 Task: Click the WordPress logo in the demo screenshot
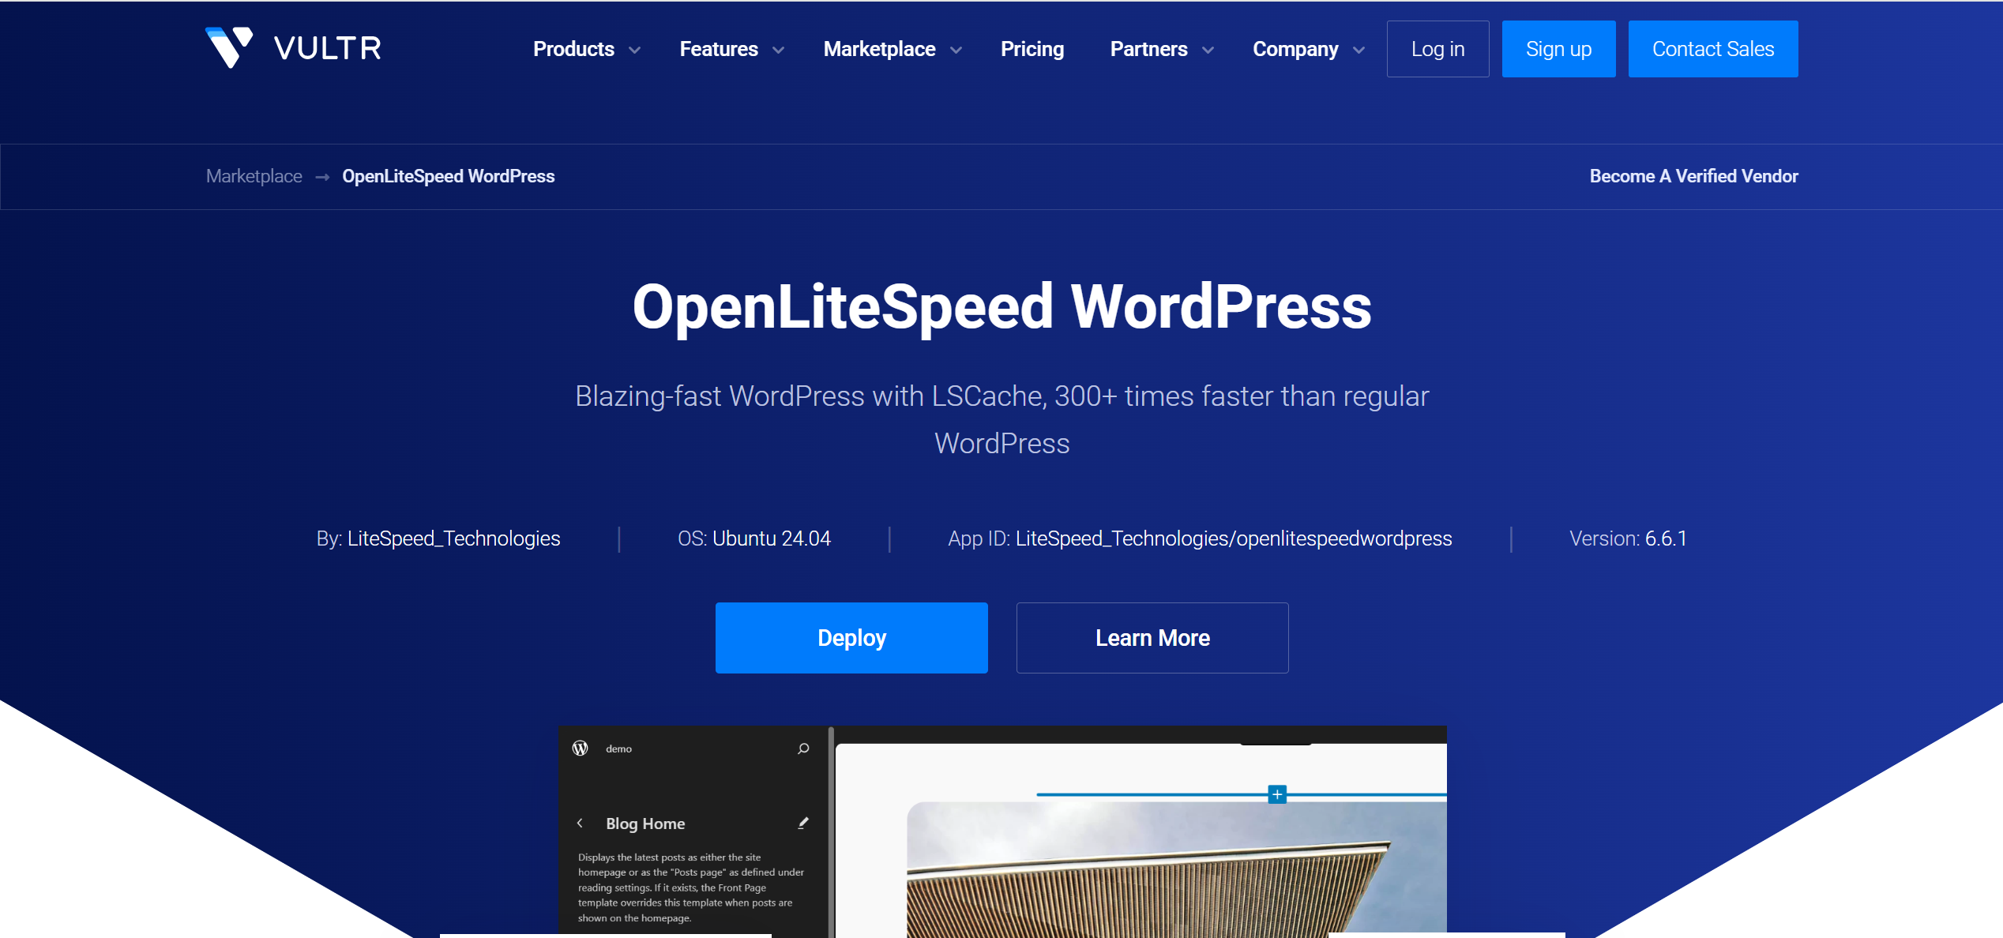(581, 749)
